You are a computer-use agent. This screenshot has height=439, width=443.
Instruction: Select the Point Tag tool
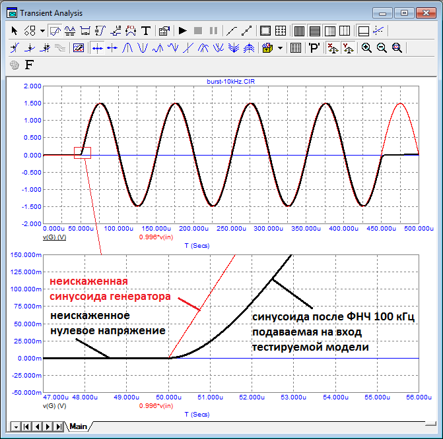tap(116, 30)
